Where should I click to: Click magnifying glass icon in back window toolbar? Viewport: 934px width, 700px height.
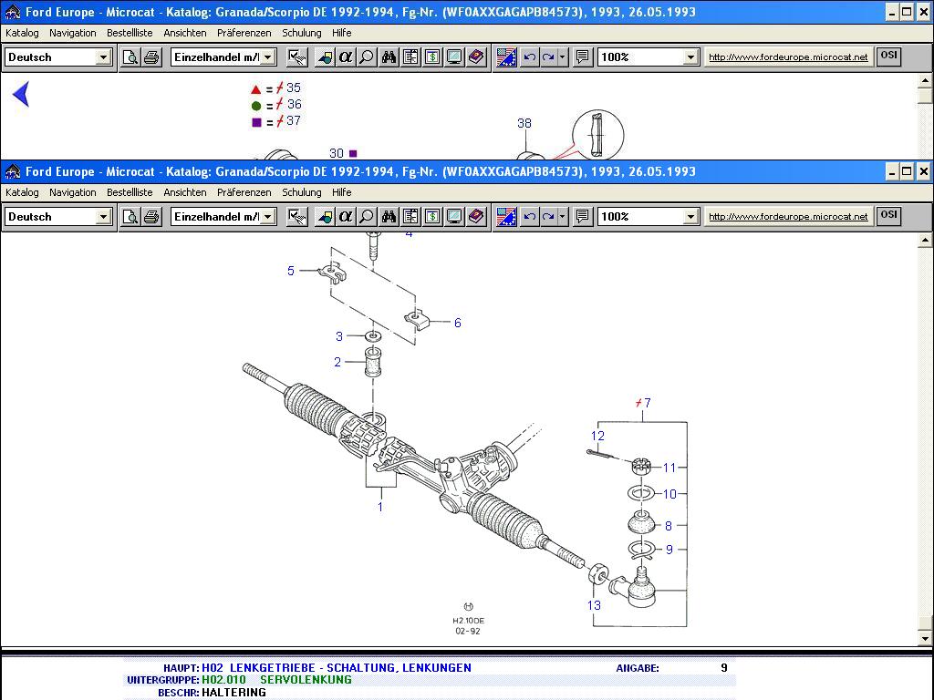point(367,57)
